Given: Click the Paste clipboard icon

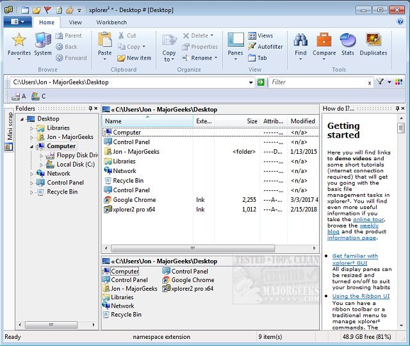Looking at the screenshot, I should (x=105, y=40).
